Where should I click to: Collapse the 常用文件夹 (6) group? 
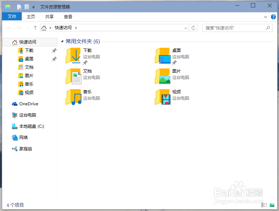pyautogui.click(x=62, y=41)
